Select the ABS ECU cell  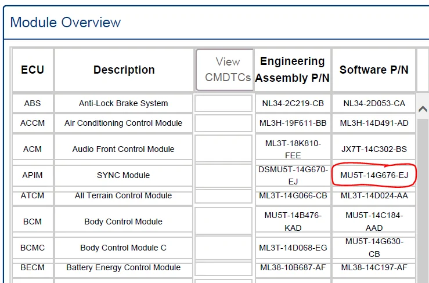(33, 103)
